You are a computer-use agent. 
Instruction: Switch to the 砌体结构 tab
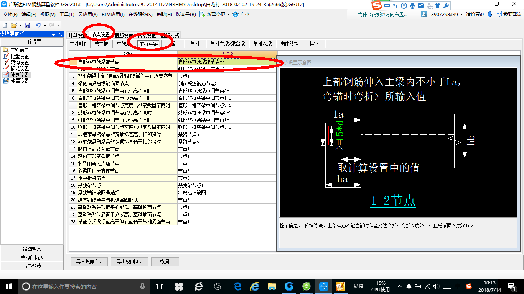pyautogui.click(x=290, y=44)
